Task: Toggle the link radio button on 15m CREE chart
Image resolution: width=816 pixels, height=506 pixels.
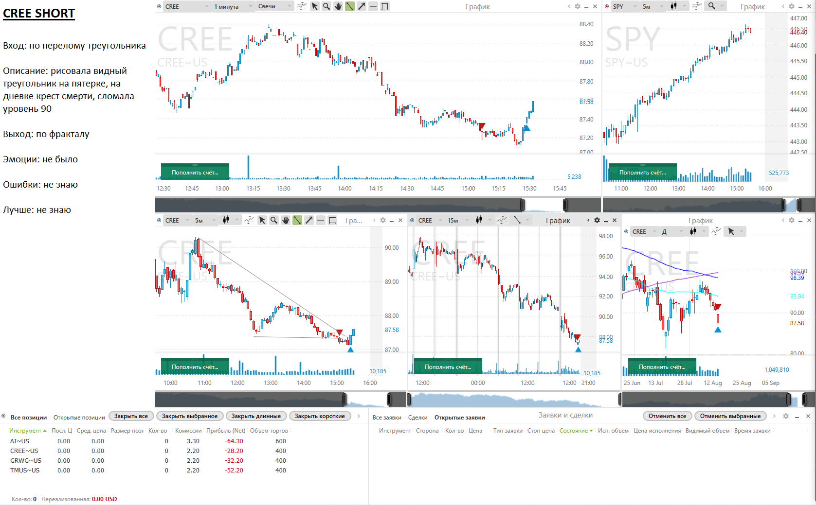Action: [412, 220]
